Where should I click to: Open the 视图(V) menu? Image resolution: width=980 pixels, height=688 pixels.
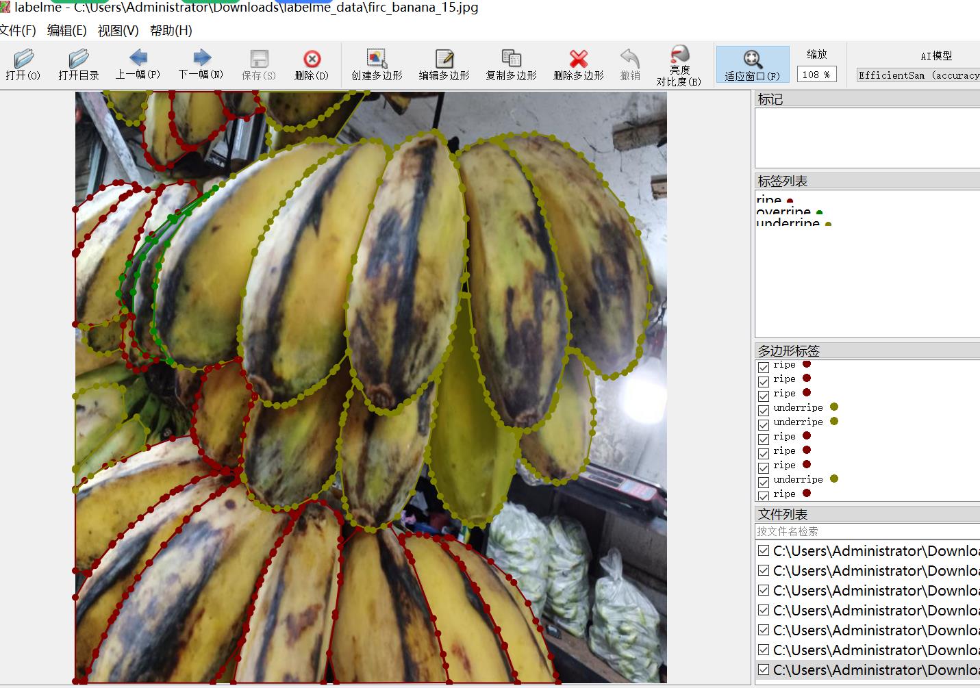(x=118, y=30)
